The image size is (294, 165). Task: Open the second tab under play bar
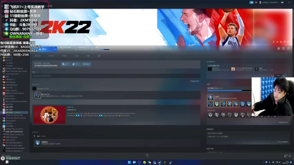coord(51,56)
